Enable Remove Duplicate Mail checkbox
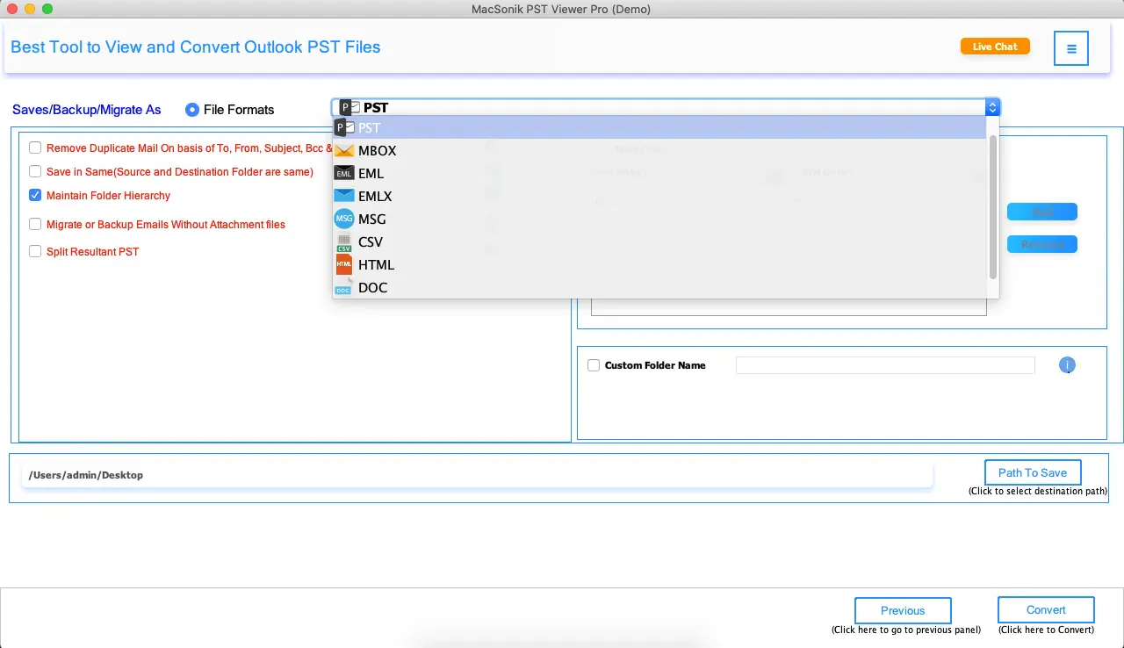This screenshot has height=648, width=1124. (35, 148)
